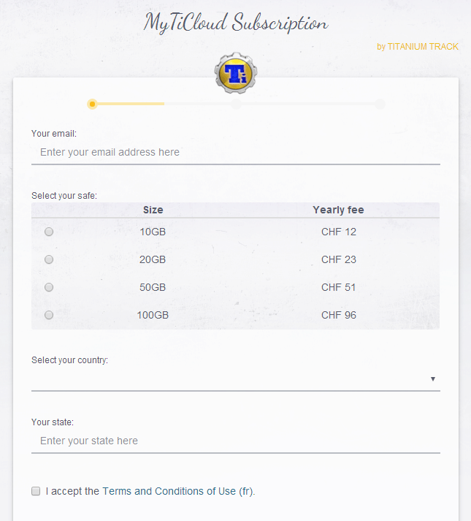Viewport: 471px width, 521px height.
Task: Open the (fr) French terms link
Action: coord(246,491)
